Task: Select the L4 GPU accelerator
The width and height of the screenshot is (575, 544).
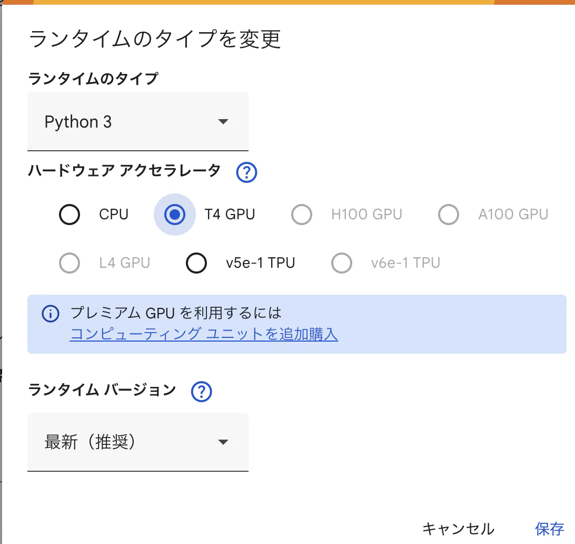Action: tap(69, 263)
